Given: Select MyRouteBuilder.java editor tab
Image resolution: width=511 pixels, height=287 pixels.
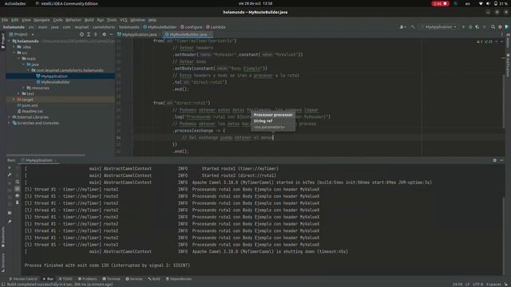Looking at the screenshot, I should pyautogui.click(x=188, y=34).
